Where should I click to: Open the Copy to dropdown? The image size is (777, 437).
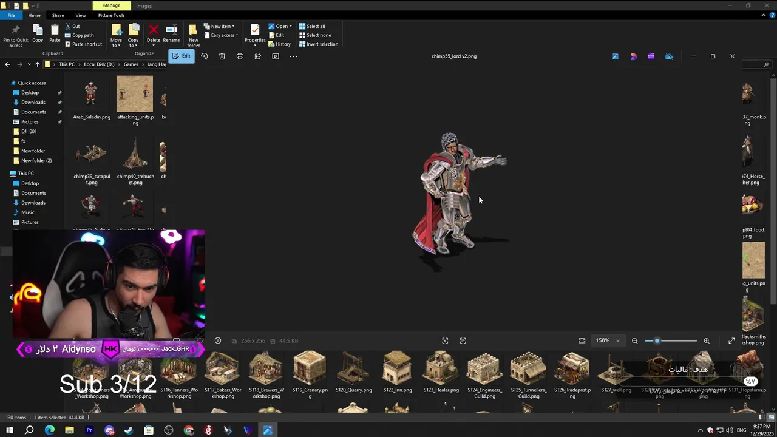pos(133,35)
